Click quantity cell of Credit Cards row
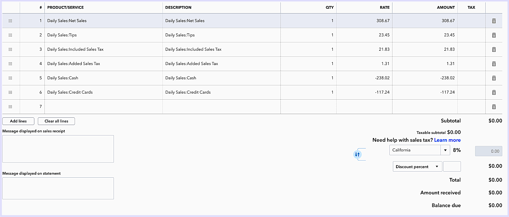This screenshot has width=509, height=217. 308,92
